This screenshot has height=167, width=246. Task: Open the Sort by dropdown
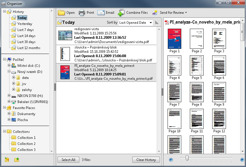tap(136, 23)
